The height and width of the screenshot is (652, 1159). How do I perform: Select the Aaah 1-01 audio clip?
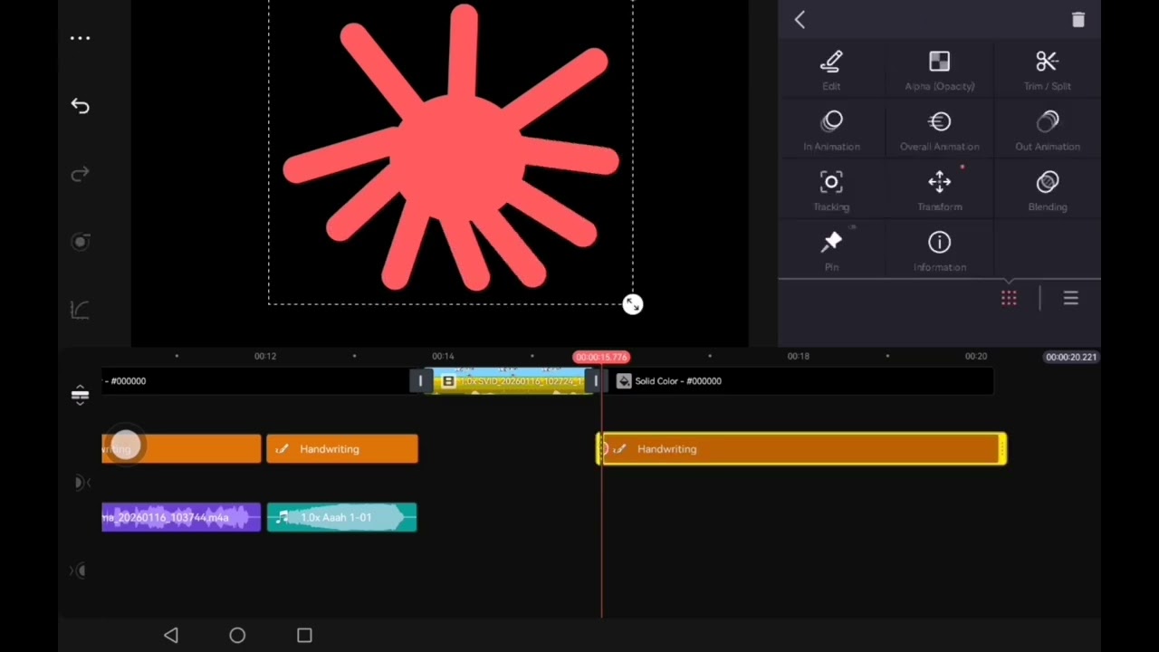[341, 517]
